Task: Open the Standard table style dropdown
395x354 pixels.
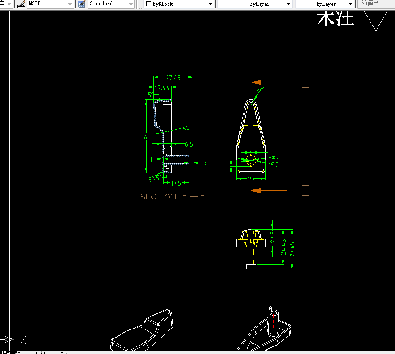Action: (x=131, y=4)
